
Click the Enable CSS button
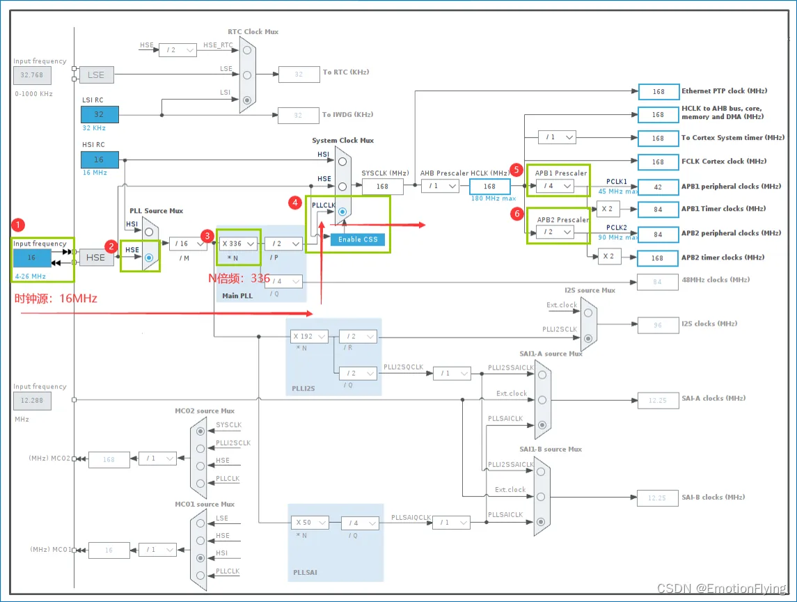click(x=358, y=239)
